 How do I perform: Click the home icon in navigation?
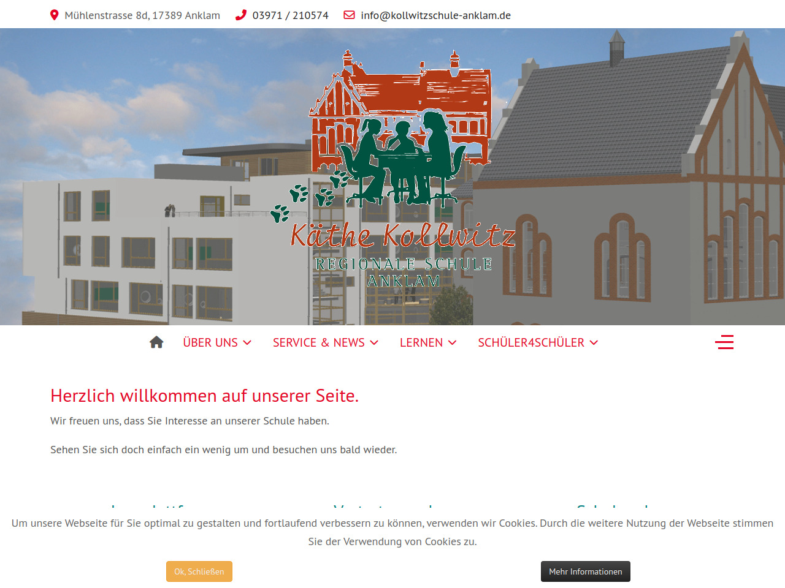pyautogui.click(x=156, y=342)
